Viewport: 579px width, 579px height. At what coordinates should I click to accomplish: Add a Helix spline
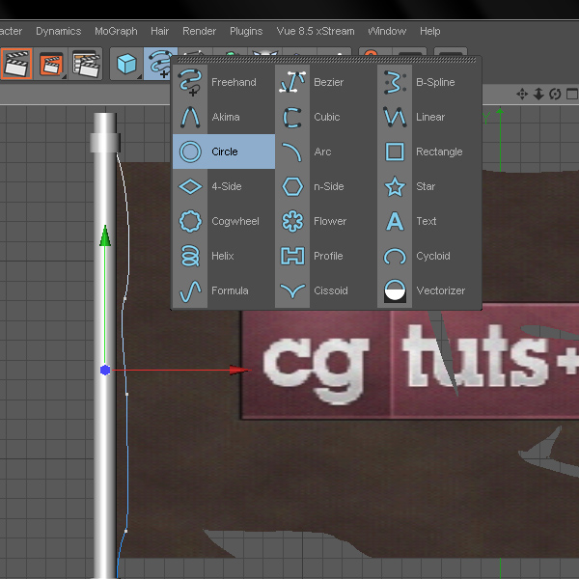tap(224, 256)
